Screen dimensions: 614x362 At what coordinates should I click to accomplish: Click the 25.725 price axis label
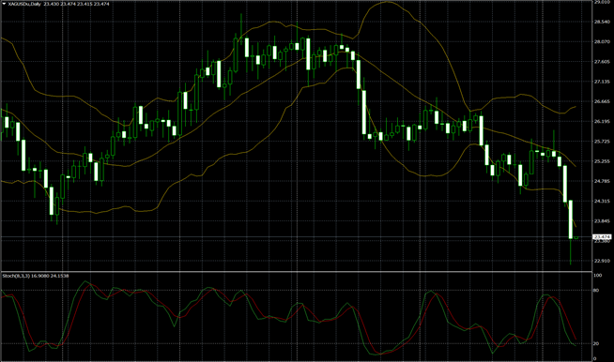[602, 142]
